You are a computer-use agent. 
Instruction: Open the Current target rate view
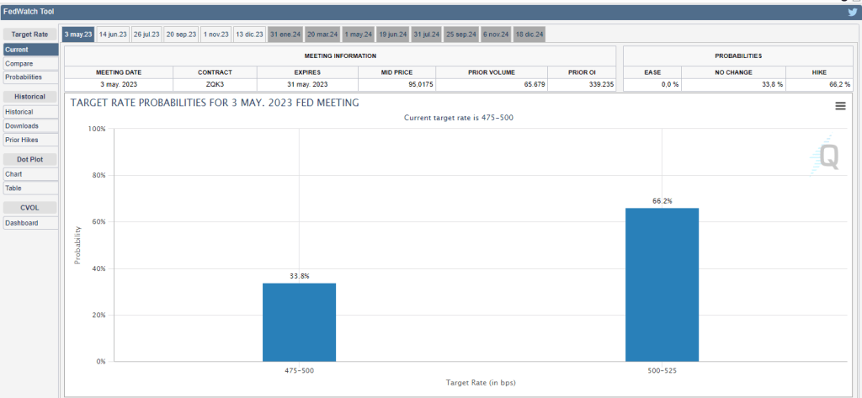(31, 50)
